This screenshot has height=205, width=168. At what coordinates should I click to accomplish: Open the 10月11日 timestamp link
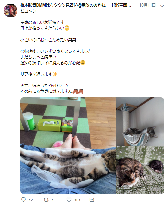point(147,5)
